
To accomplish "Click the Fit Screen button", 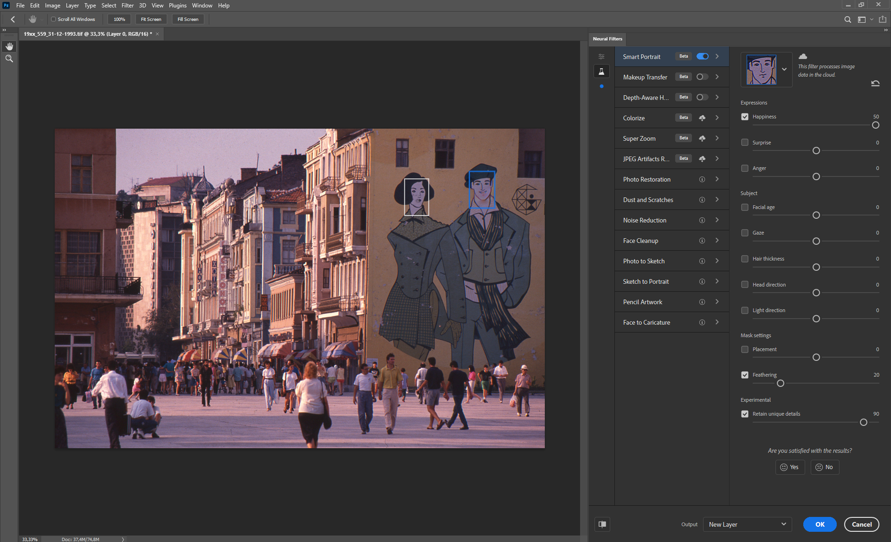I will tap(151, 20).
